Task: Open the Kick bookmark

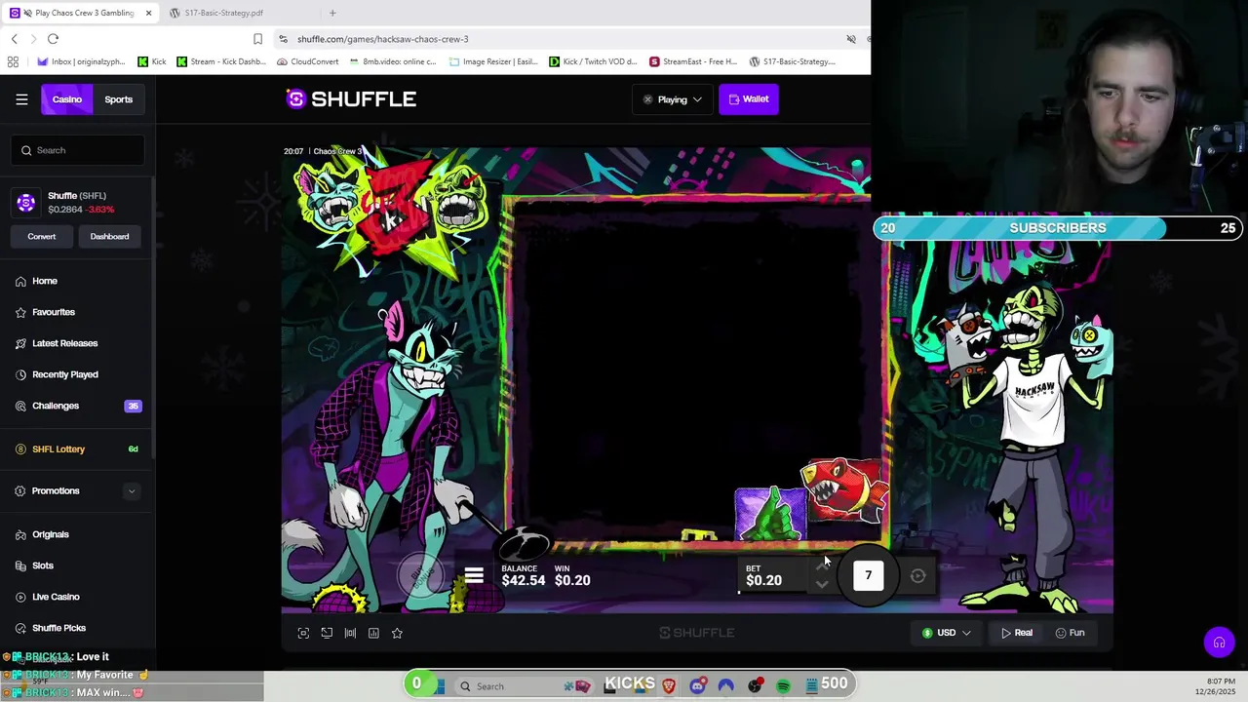Action: [x=151, y=61]
